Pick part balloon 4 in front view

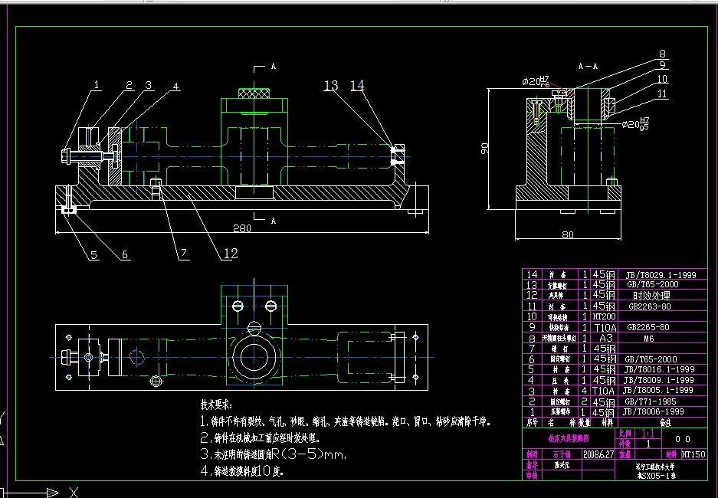pyautogui.click(x=175, y=86)
